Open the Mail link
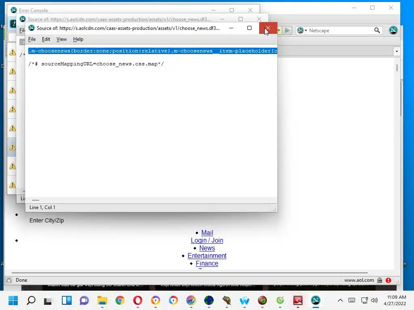The image size is (414, 310). 207,233
